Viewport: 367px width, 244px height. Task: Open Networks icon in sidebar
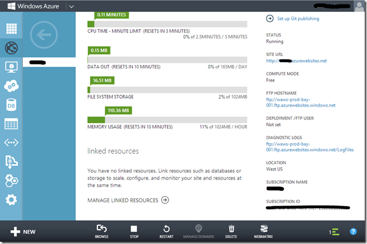(11, 143)
